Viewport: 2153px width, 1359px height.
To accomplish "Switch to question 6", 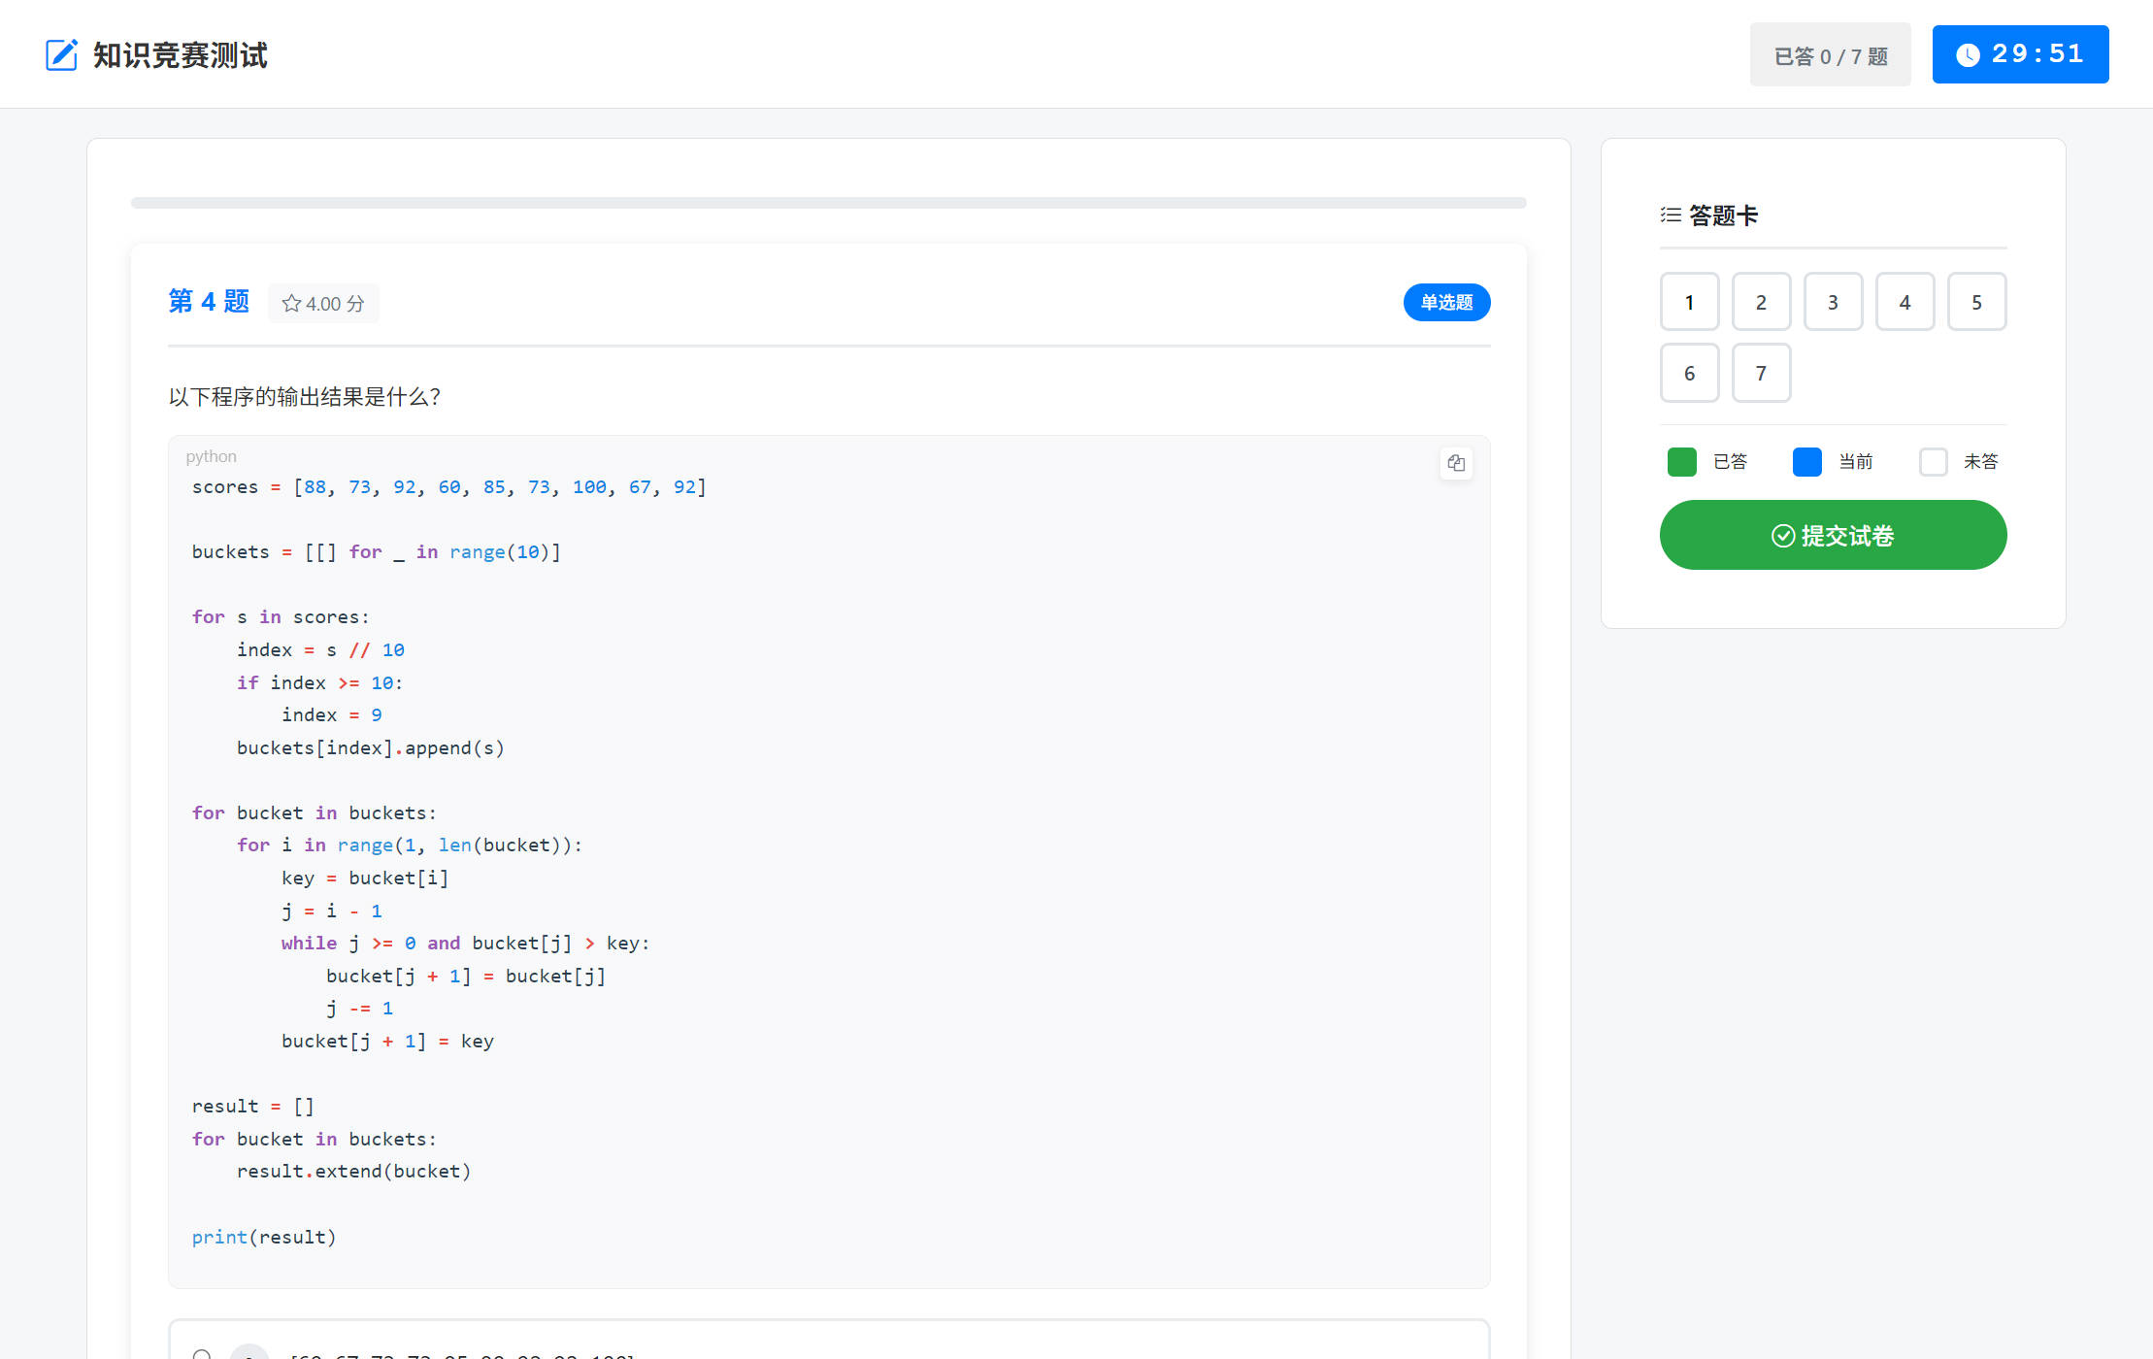I will point(1689,373).
